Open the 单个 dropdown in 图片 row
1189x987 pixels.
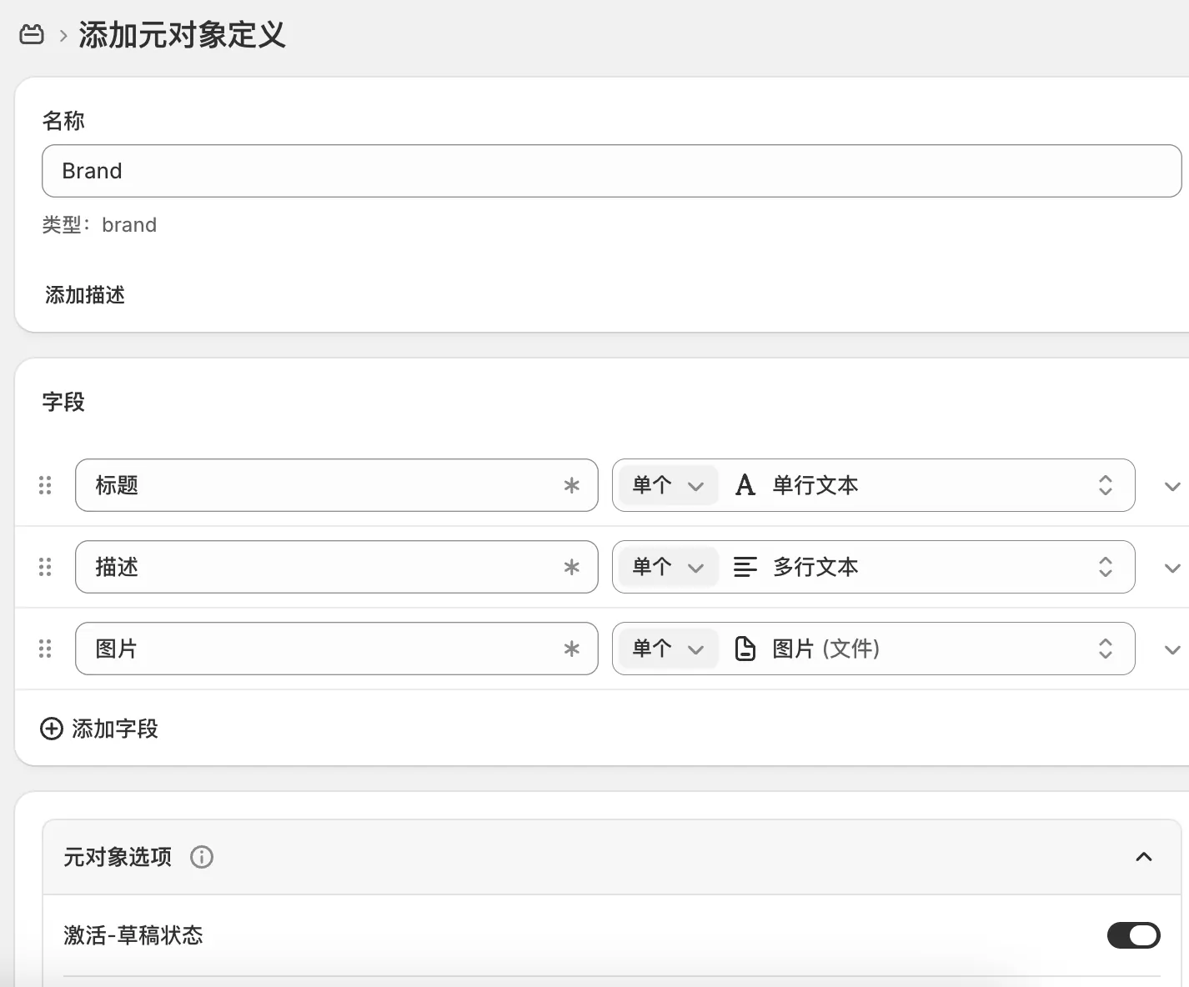click(x=668, y=649)
